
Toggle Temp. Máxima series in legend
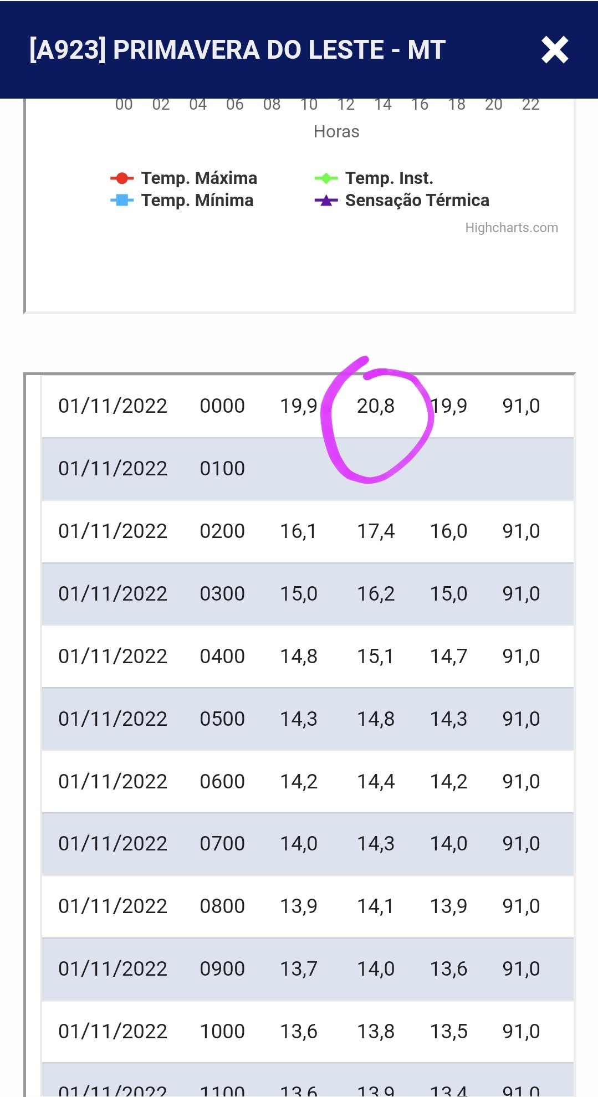(x=198, y=178)
